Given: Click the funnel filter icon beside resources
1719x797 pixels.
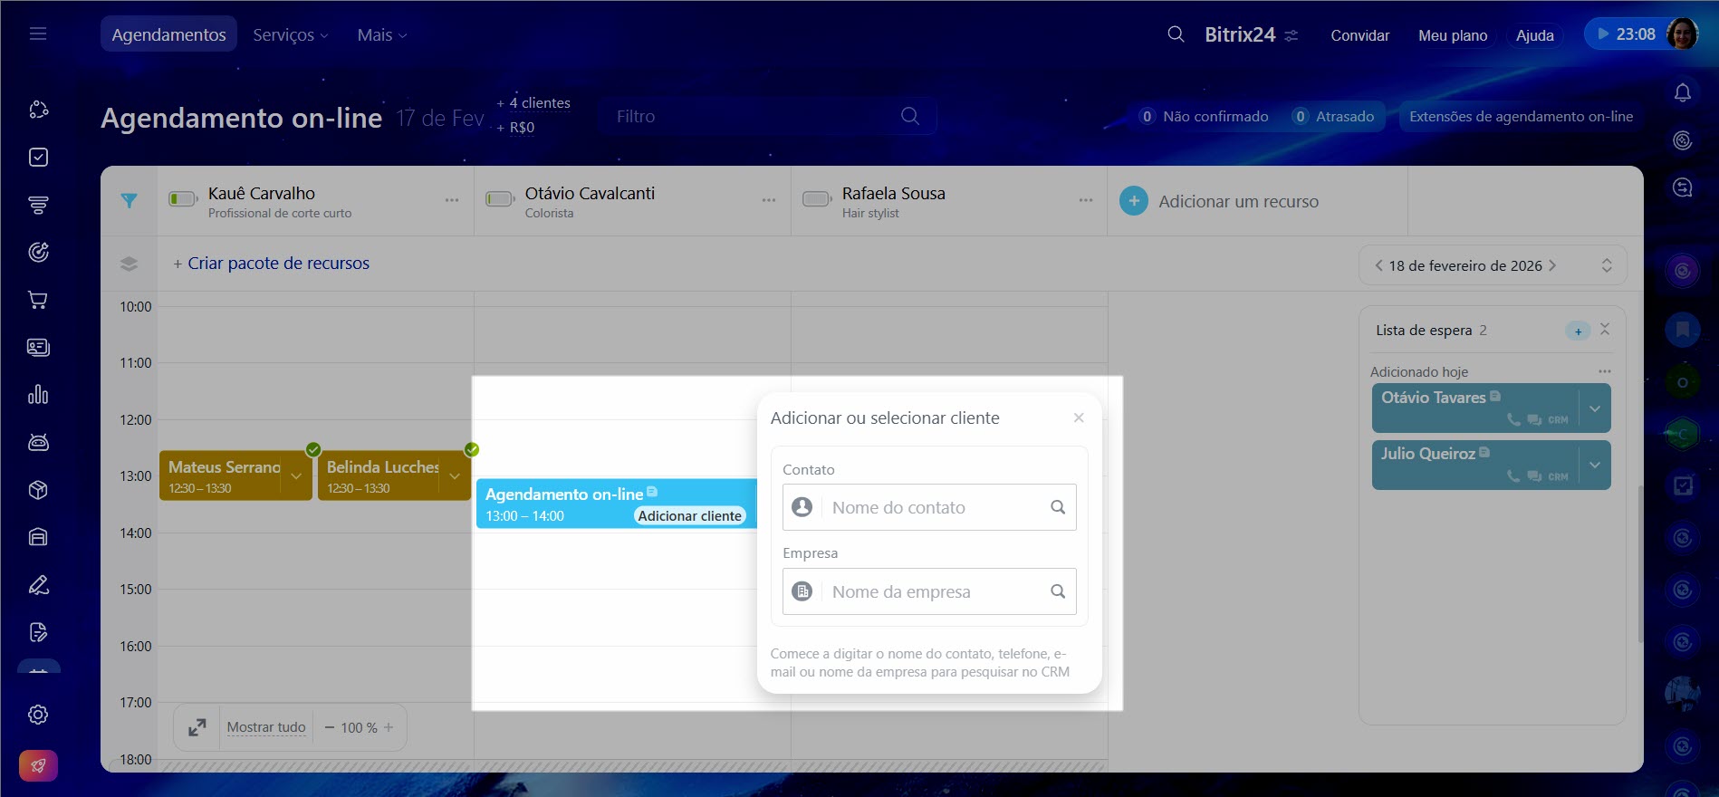Looking at the screenshot, I should (x=130, y=201).
